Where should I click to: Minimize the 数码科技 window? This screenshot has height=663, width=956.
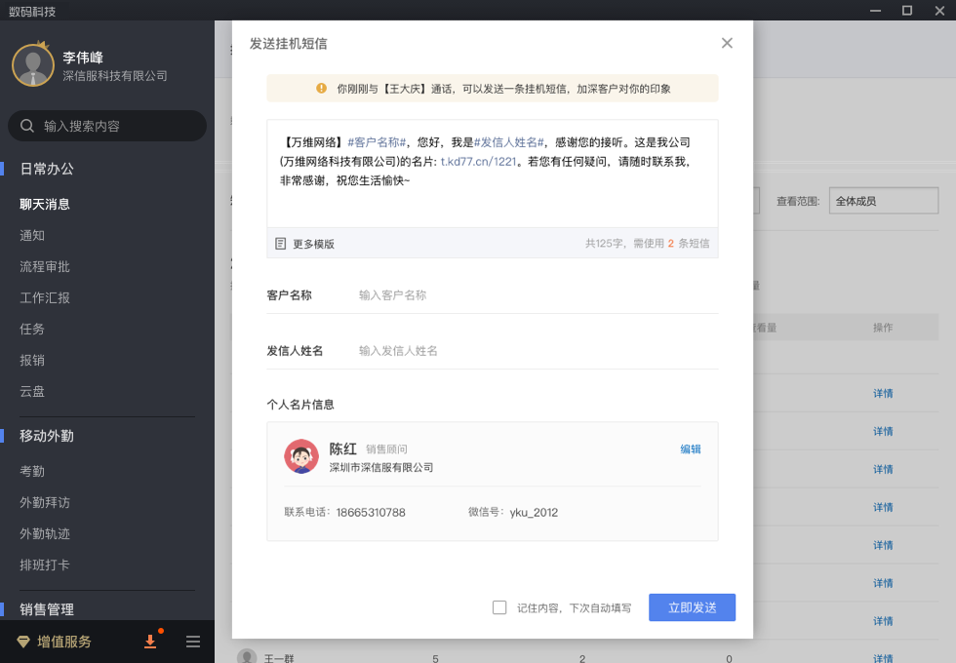coord(876,11)
